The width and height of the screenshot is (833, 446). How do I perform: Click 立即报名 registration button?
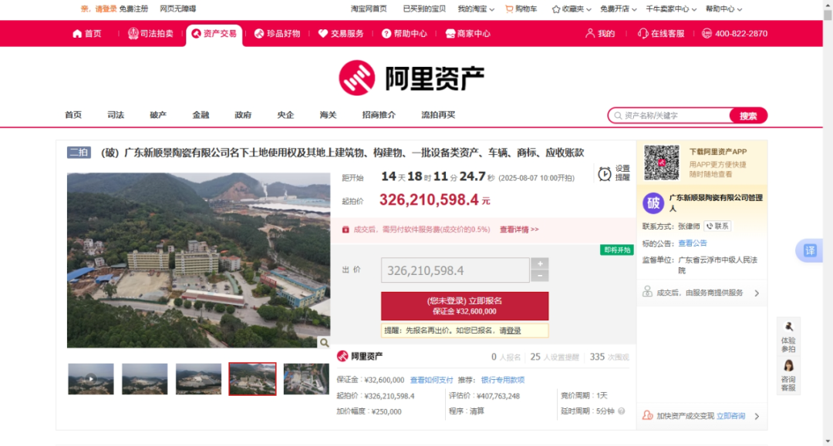pos(464,306)
